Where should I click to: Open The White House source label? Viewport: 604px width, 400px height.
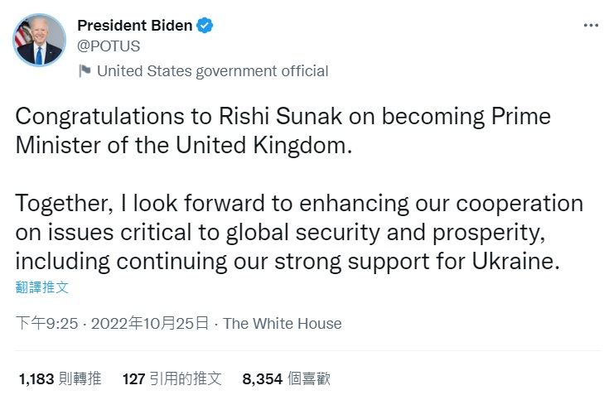282,324
